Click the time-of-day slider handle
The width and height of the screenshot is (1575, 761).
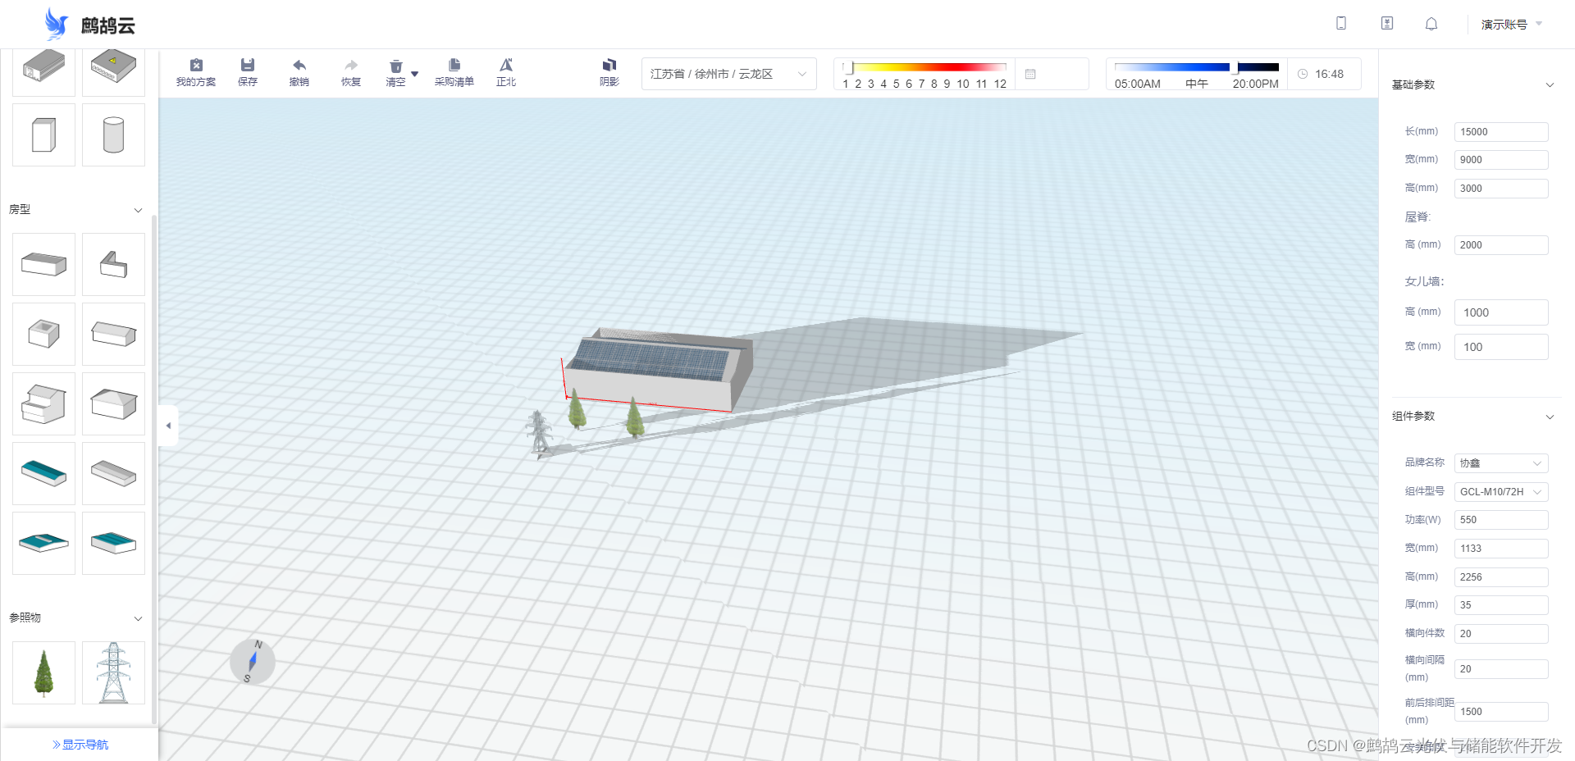click(x=1234, y=67)
